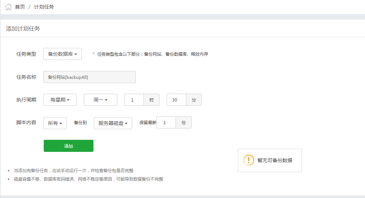This screenshot has width=365, height=198.
Task: Click the 暂无可备份数据 notification box
Action: point(269,160)
